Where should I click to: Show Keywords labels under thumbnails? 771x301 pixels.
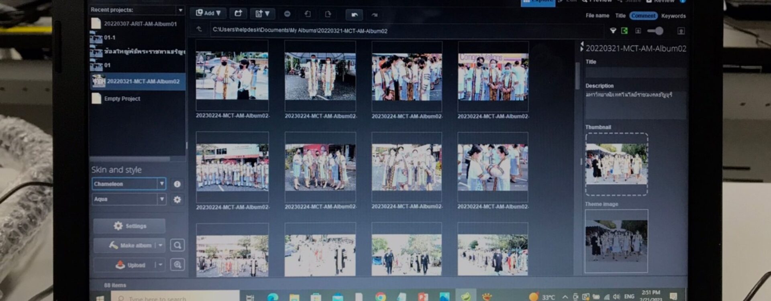tap(673, 16)
